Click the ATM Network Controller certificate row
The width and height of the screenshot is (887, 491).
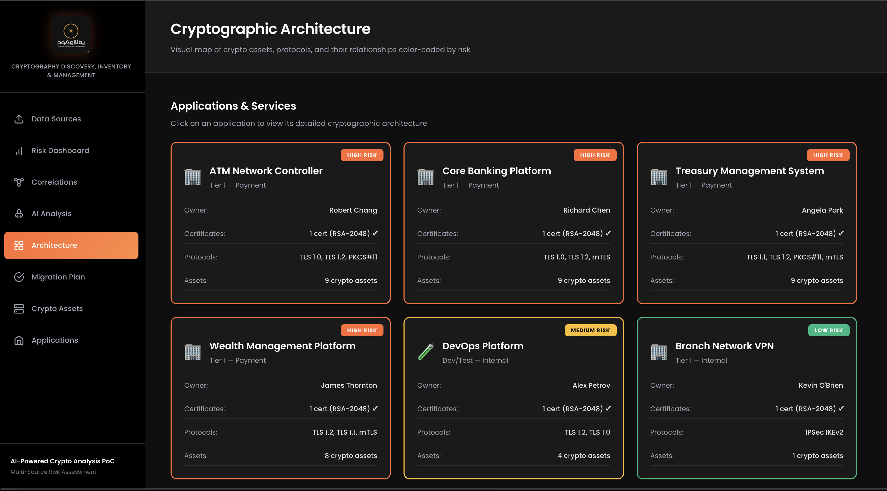pyautogui.click(x=280, y=234)
